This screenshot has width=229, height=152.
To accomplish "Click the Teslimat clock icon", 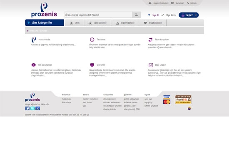I will tap(92, 40).
